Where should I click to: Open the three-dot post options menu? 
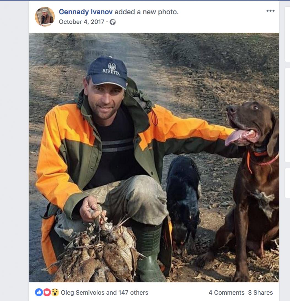(270, 11)
